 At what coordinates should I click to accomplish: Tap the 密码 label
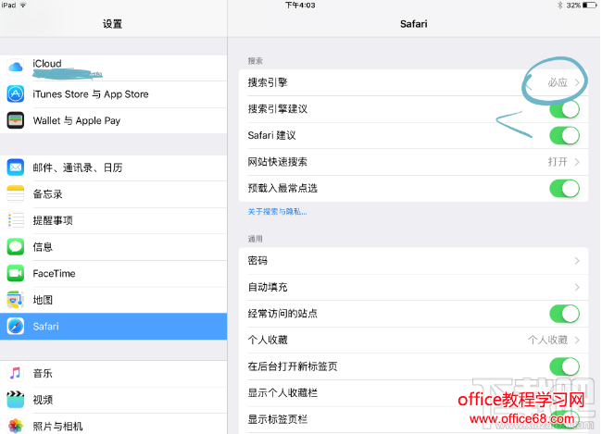[x=257, y=261]
